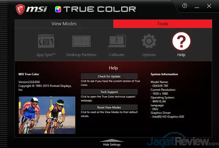Image resolution: width=219 pixels, height=148 pixels.
Task: Click the Version2.0.0.034 text
Action: [29, 82]
